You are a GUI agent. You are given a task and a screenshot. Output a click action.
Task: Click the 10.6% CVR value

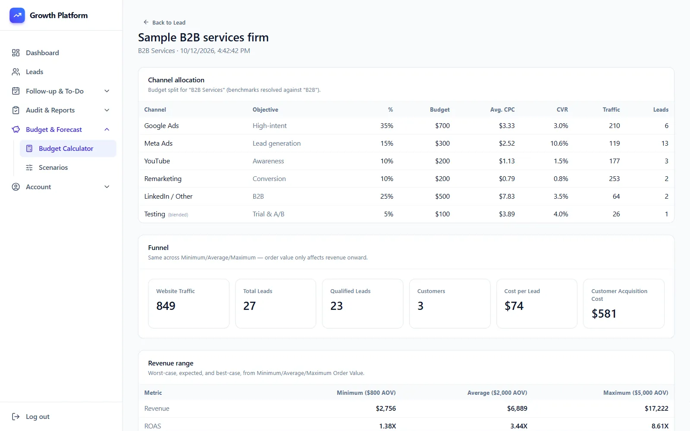(x=559, y=143)
